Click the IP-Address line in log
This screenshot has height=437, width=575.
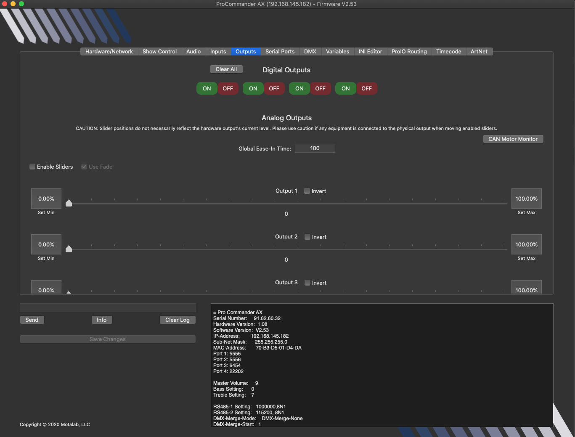[251, 336]
